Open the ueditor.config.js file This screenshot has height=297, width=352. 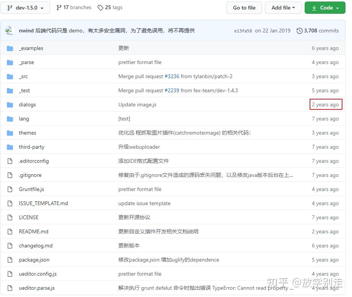[x=38, y=274]
